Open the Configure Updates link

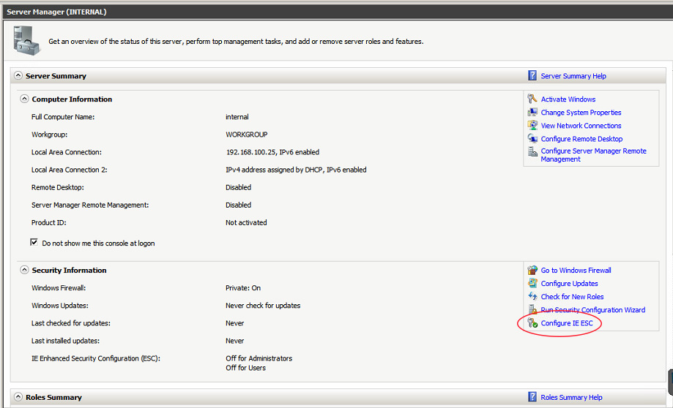pos(569,283)
